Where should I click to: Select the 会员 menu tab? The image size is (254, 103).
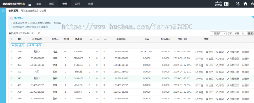[65, 4]
